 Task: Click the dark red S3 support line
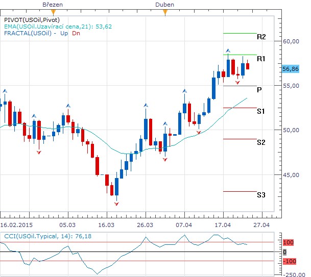(240, 191)
